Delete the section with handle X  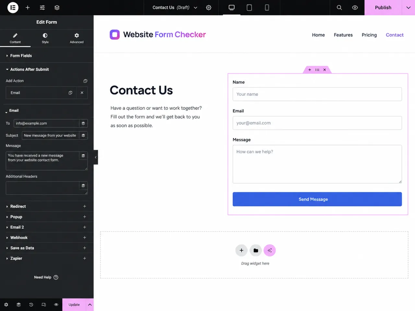pyautogui.click(x=325, y=70)
